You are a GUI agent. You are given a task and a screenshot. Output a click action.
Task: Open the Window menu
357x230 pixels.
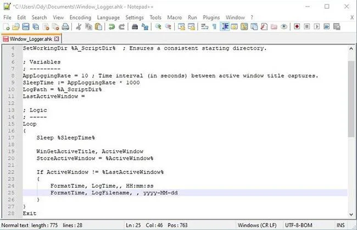pos(235,18)
